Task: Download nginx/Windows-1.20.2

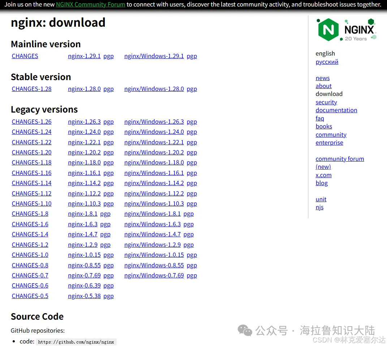Action: (x=154, y=153)
